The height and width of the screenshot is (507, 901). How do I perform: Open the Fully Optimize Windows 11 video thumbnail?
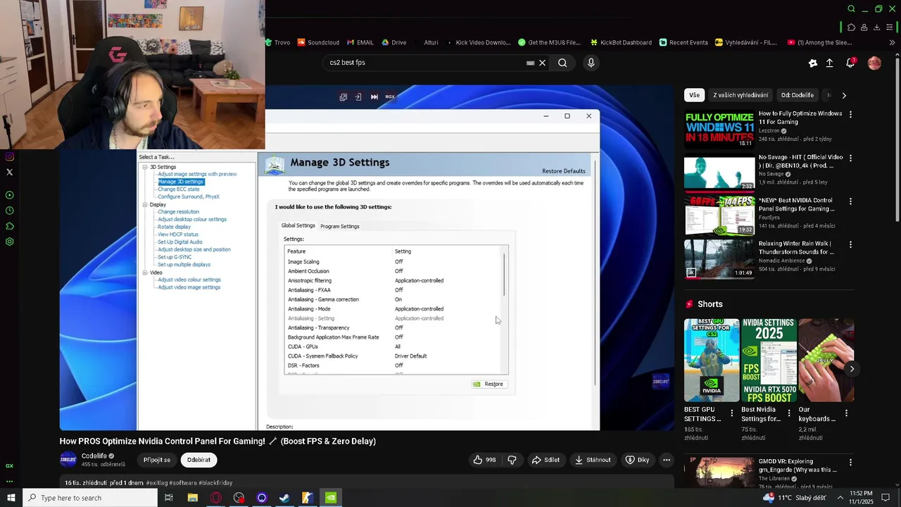point(719,128)
